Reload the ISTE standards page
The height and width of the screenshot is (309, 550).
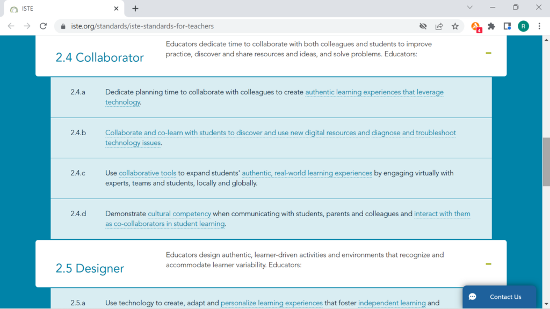(44, 26)
